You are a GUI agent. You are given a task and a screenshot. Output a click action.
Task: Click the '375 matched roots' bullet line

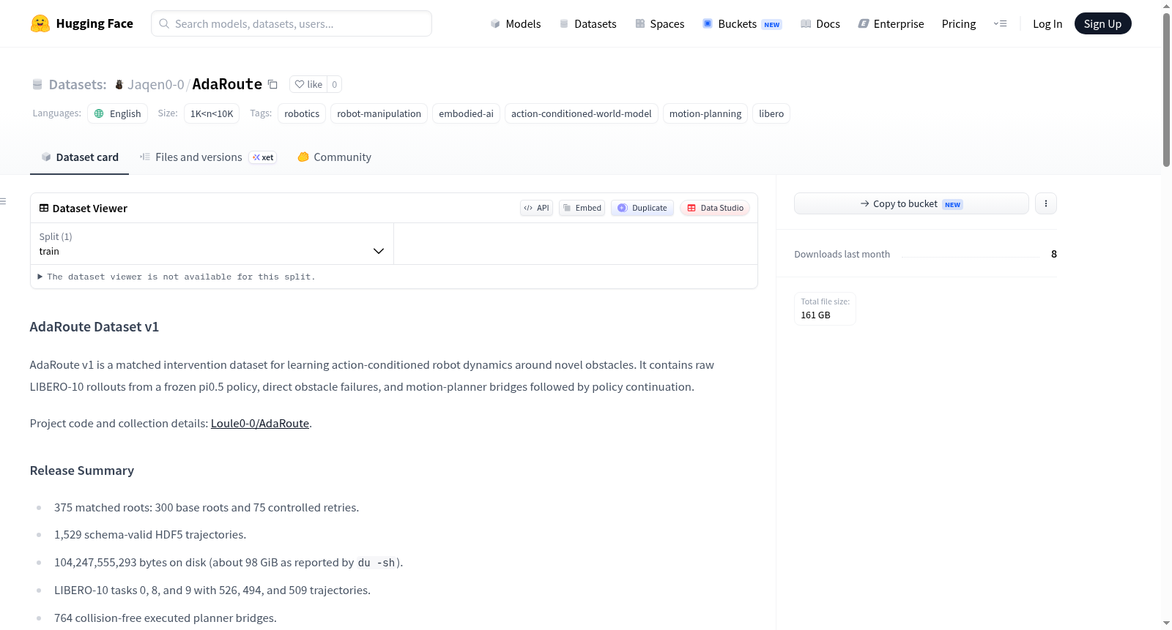(x=207, y=508)
